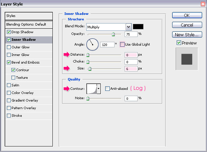Click the Distance value field
The image size is (207, 152).
coord(131,55)
